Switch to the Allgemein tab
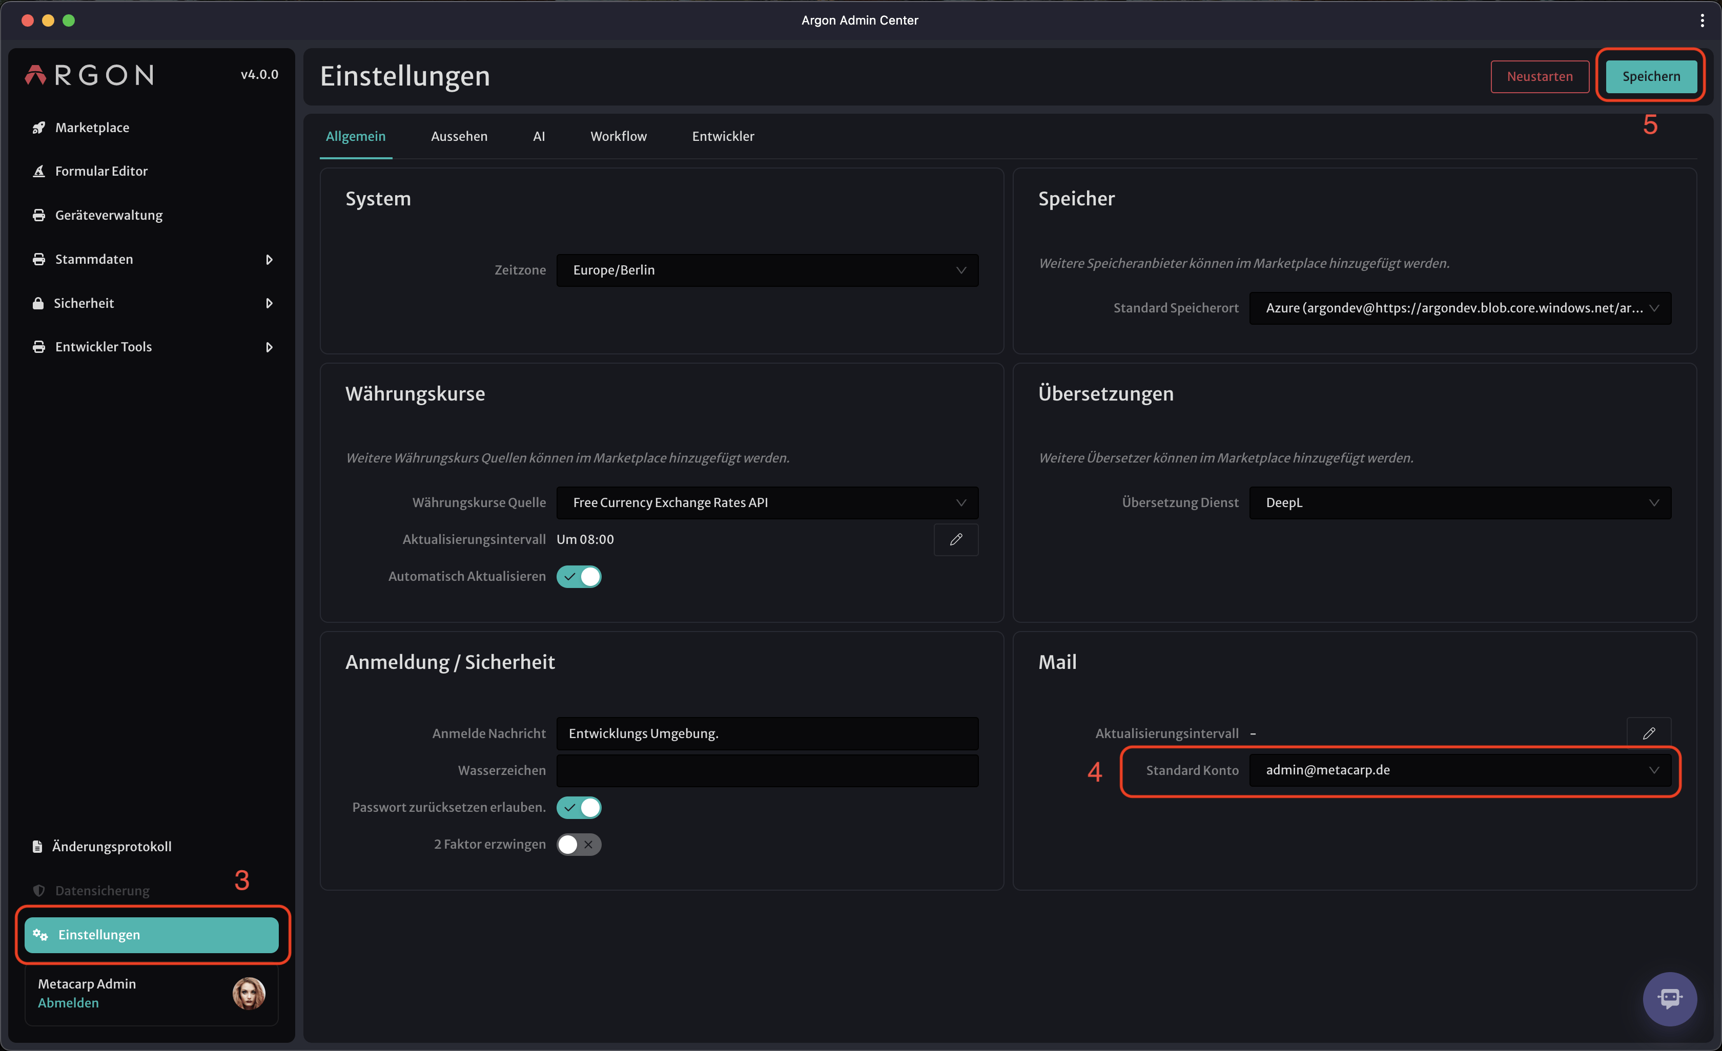Image resolution: width=1722 pixels, height=1051 pixels. (356, 136)
